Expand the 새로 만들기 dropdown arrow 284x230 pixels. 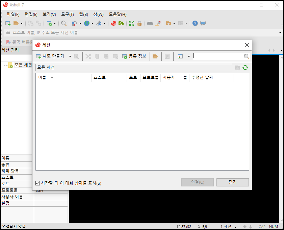point(70,56)
